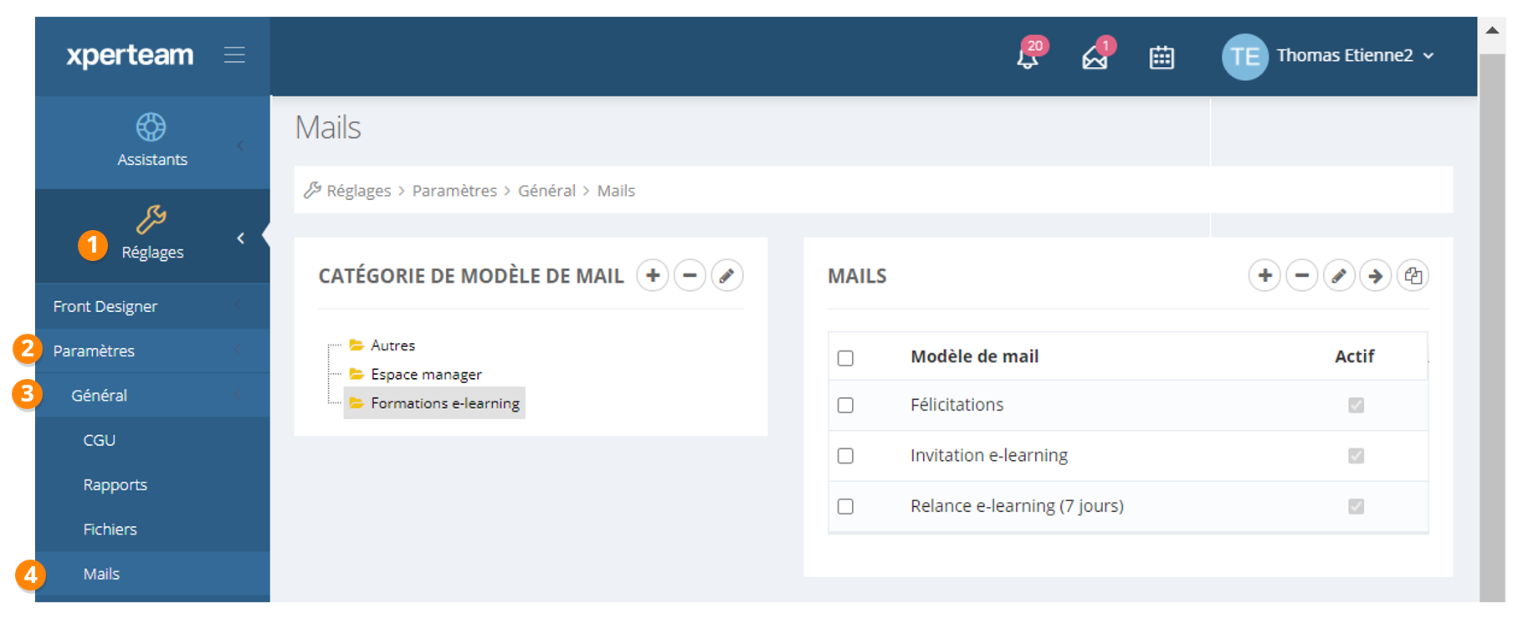Check the Félicitations mail checkbox

click(845, 406)
